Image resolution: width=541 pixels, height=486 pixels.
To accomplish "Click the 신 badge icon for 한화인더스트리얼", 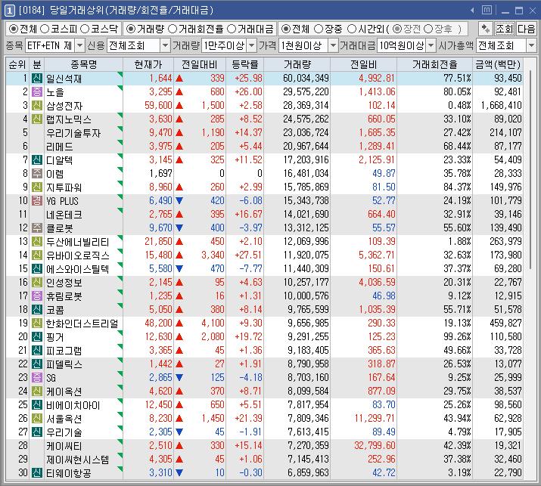I will [37, 323].
